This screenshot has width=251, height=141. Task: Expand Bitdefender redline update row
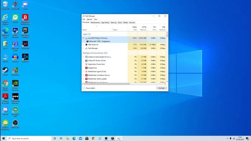pyautogui.click(x=83, y=79)
